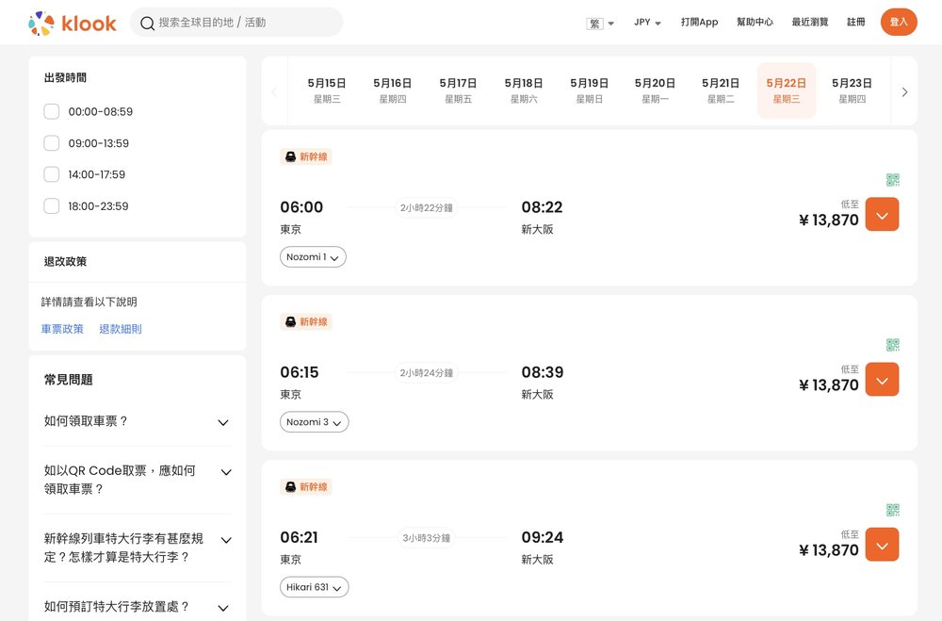
Task: Click the search magnifier icon
Action: point(147,23)
